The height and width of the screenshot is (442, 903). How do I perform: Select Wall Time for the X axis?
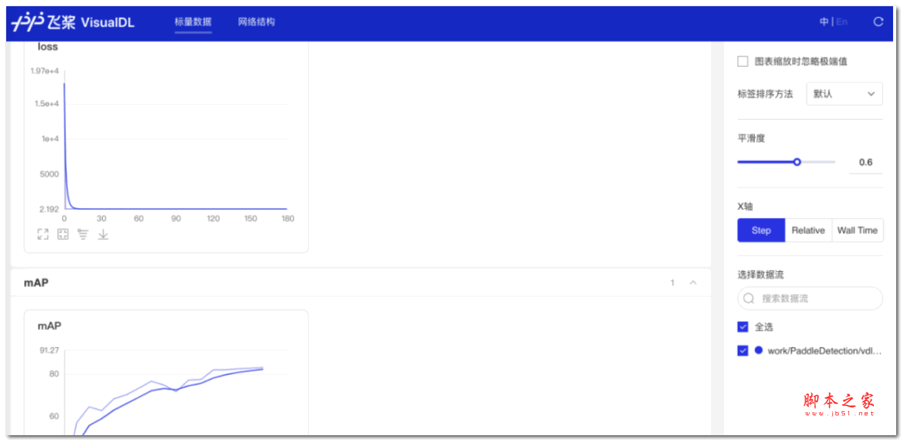[857, 230]
